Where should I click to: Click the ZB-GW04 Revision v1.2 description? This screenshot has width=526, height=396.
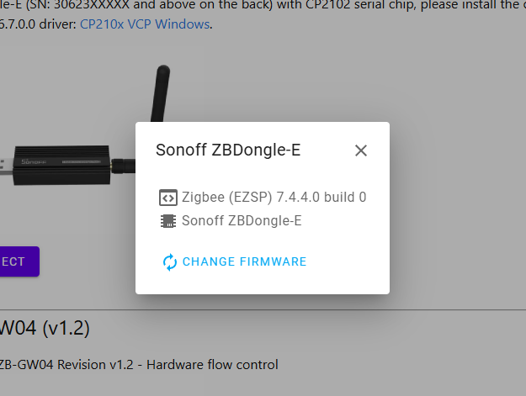pyautogui.click(x=69, y=364)
